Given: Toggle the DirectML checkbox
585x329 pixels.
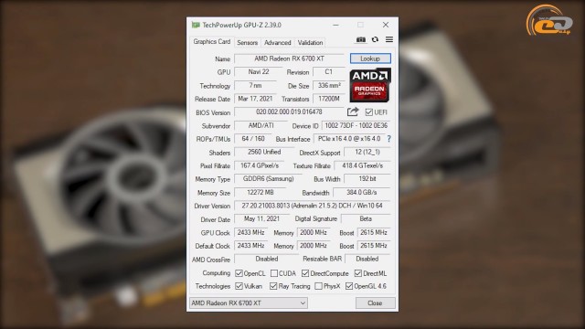Looking at the screenshot, I should point(357,273).
